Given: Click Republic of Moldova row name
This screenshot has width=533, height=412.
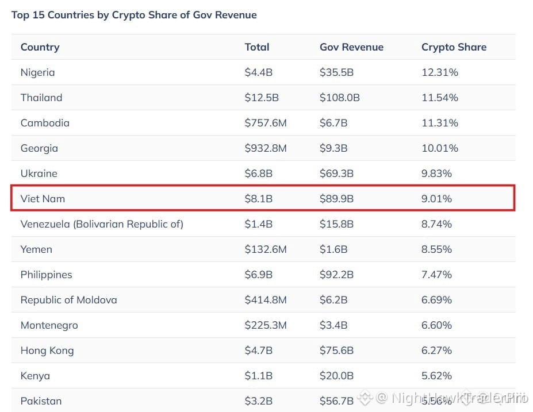Looking at the screenshot, I should [x=68, y=300].
